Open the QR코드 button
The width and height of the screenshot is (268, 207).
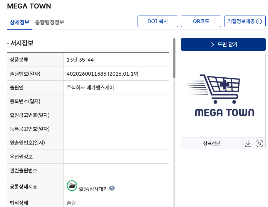(201, 21)
